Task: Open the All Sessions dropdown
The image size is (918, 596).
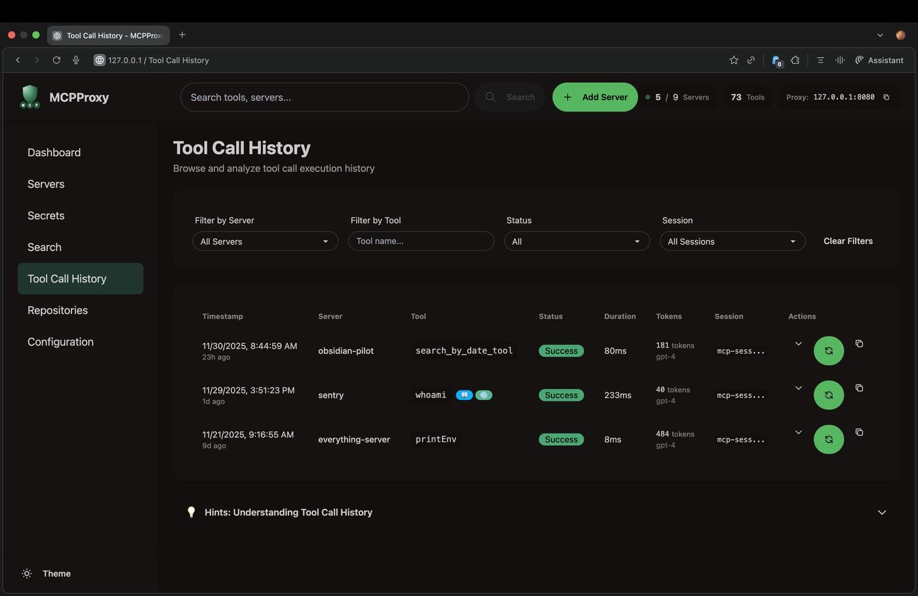Action: tap(732, 241)
